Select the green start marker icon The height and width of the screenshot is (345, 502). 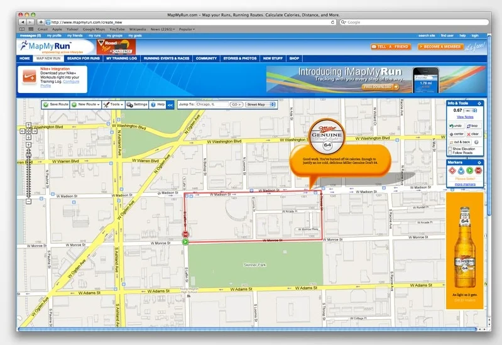[x=469, y=170]
